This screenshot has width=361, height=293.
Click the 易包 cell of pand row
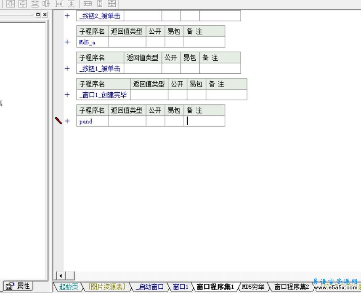pyautogui.click(x=174, y=121)
